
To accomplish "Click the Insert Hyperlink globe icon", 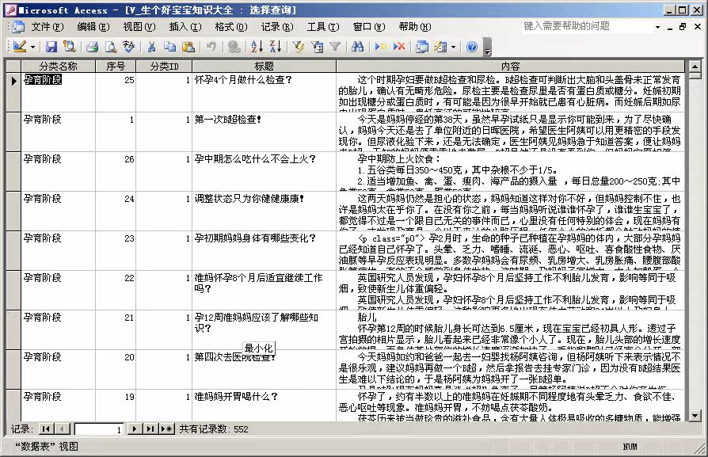I will 234,47.
